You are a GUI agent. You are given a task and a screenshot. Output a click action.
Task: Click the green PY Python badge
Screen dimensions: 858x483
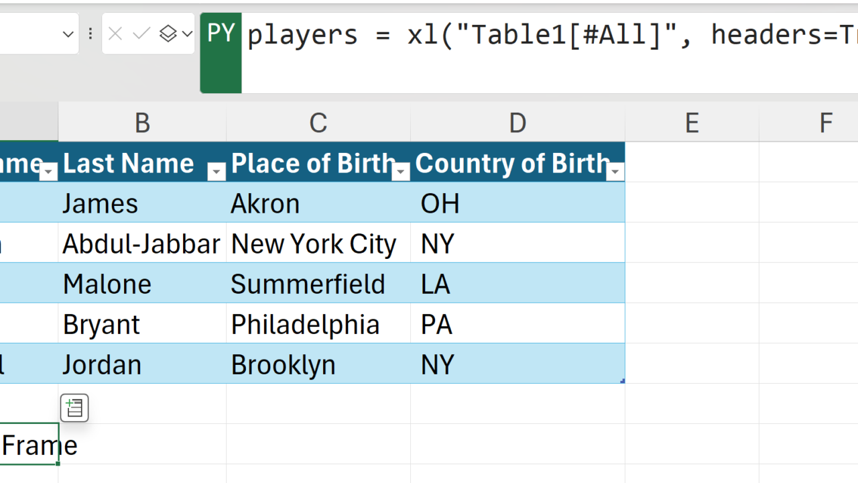click(221, 34)
